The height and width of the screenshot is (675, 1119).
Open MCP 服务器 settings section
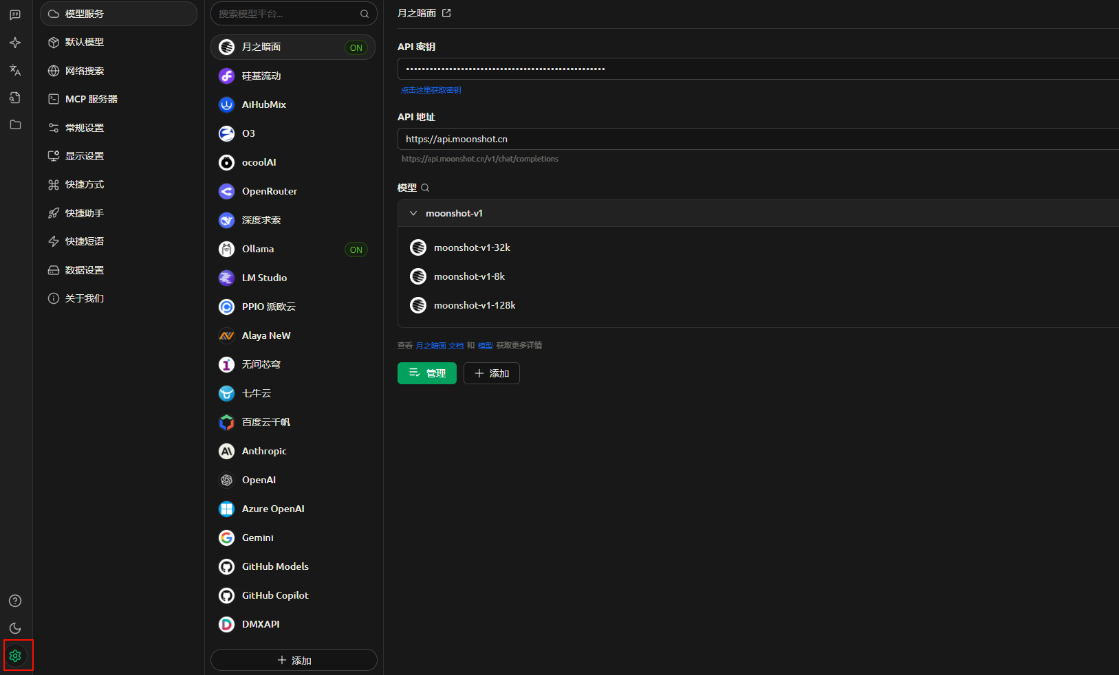tap(118, 99)
